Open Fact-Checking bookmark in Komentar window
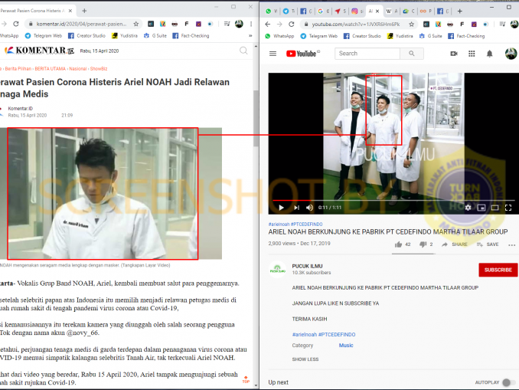Image resolution: width=519 pixels, height=390 pixels. point(191,35)
